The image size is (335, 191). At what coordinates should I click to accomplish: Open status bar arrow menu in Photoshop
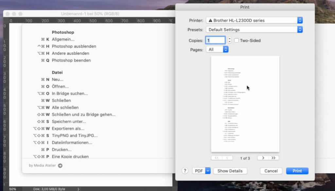[x=79, y=189]
